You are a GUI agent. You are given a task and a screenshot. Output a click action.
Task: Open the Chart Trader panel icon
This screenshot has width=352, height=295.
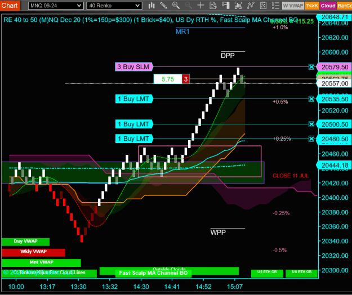(x=225, y=6)
